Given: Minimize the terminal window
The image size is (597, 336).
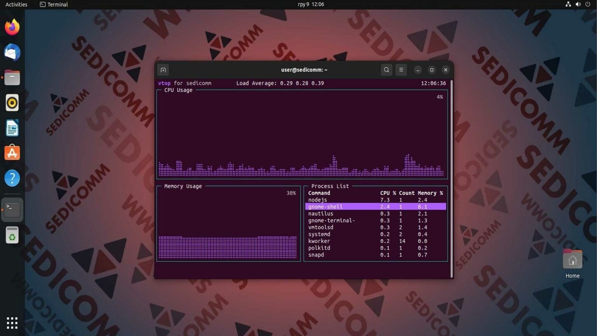Looking at the screenshot, I should point(418,70).
